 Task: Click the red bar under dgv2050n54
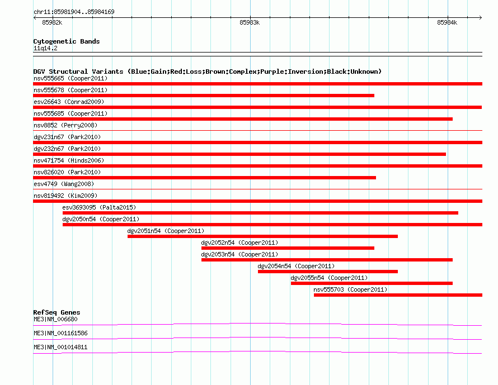[273, 225]
